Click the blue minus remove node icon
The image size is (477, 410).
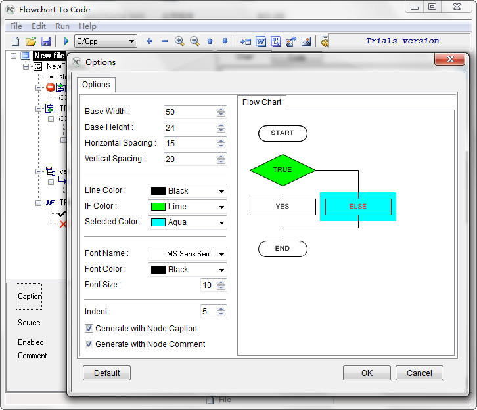164,41
